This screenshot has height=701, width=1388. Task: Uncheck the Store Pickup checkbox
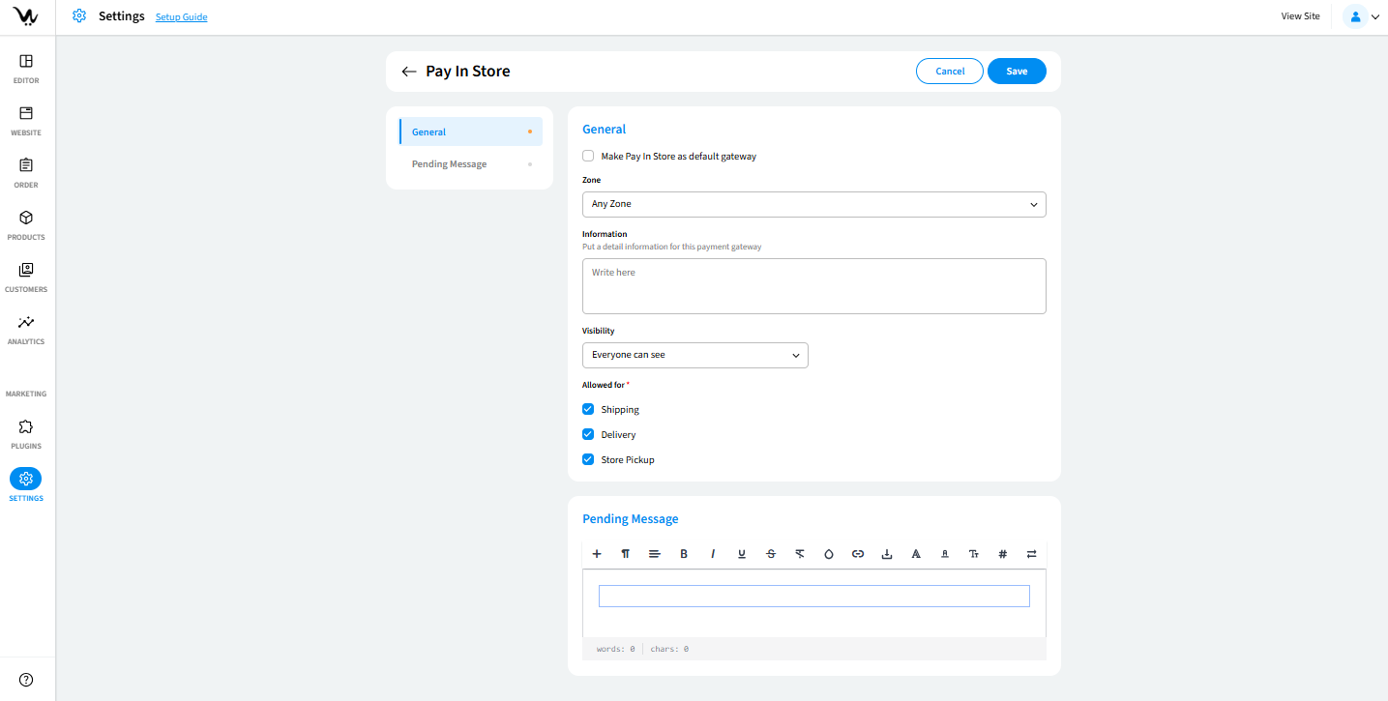[x=588, y=459]
